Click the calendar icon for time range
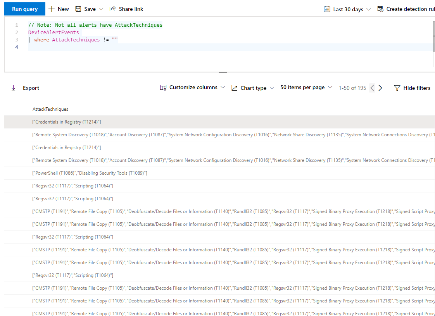The image size is (435, 316). tap(327, 9)
